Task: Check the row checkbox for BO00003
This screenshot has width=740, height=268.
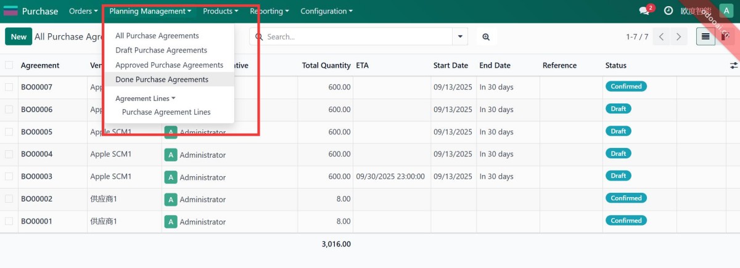Action: [9, 177]
